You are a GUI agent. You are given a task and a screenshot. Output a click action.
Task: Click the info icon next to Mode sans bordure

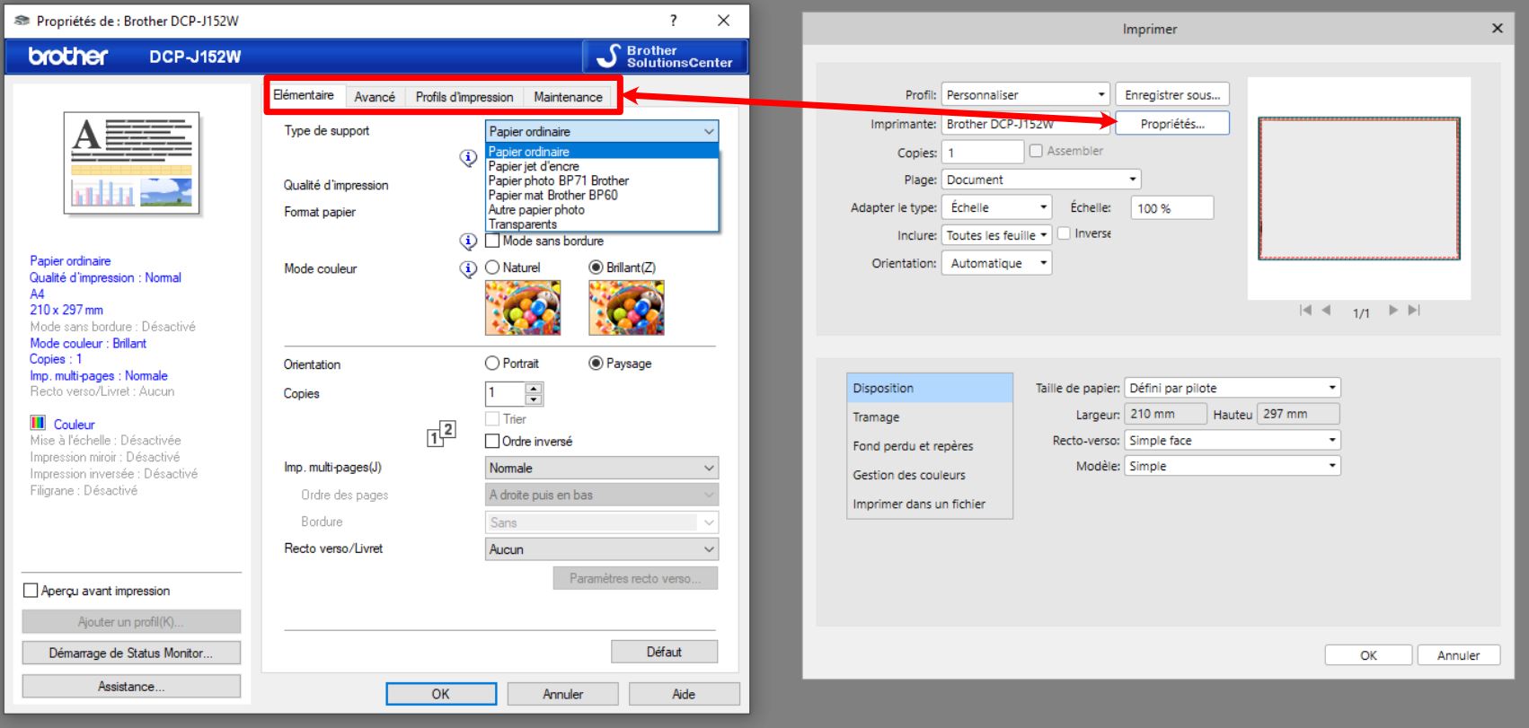pyautogui.click(x=468, y=241)
